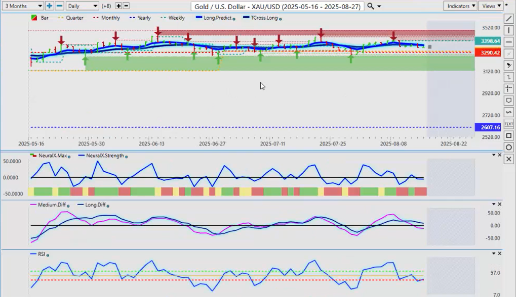516x297 pixels.
Task: Select the diagonal trend line drawing tool
Action: 509,19
